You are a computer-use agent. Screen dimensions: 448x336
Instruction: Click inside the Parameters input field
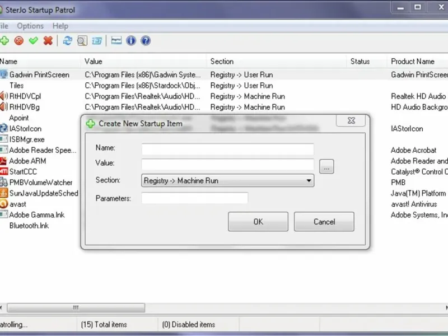[195, 198]
